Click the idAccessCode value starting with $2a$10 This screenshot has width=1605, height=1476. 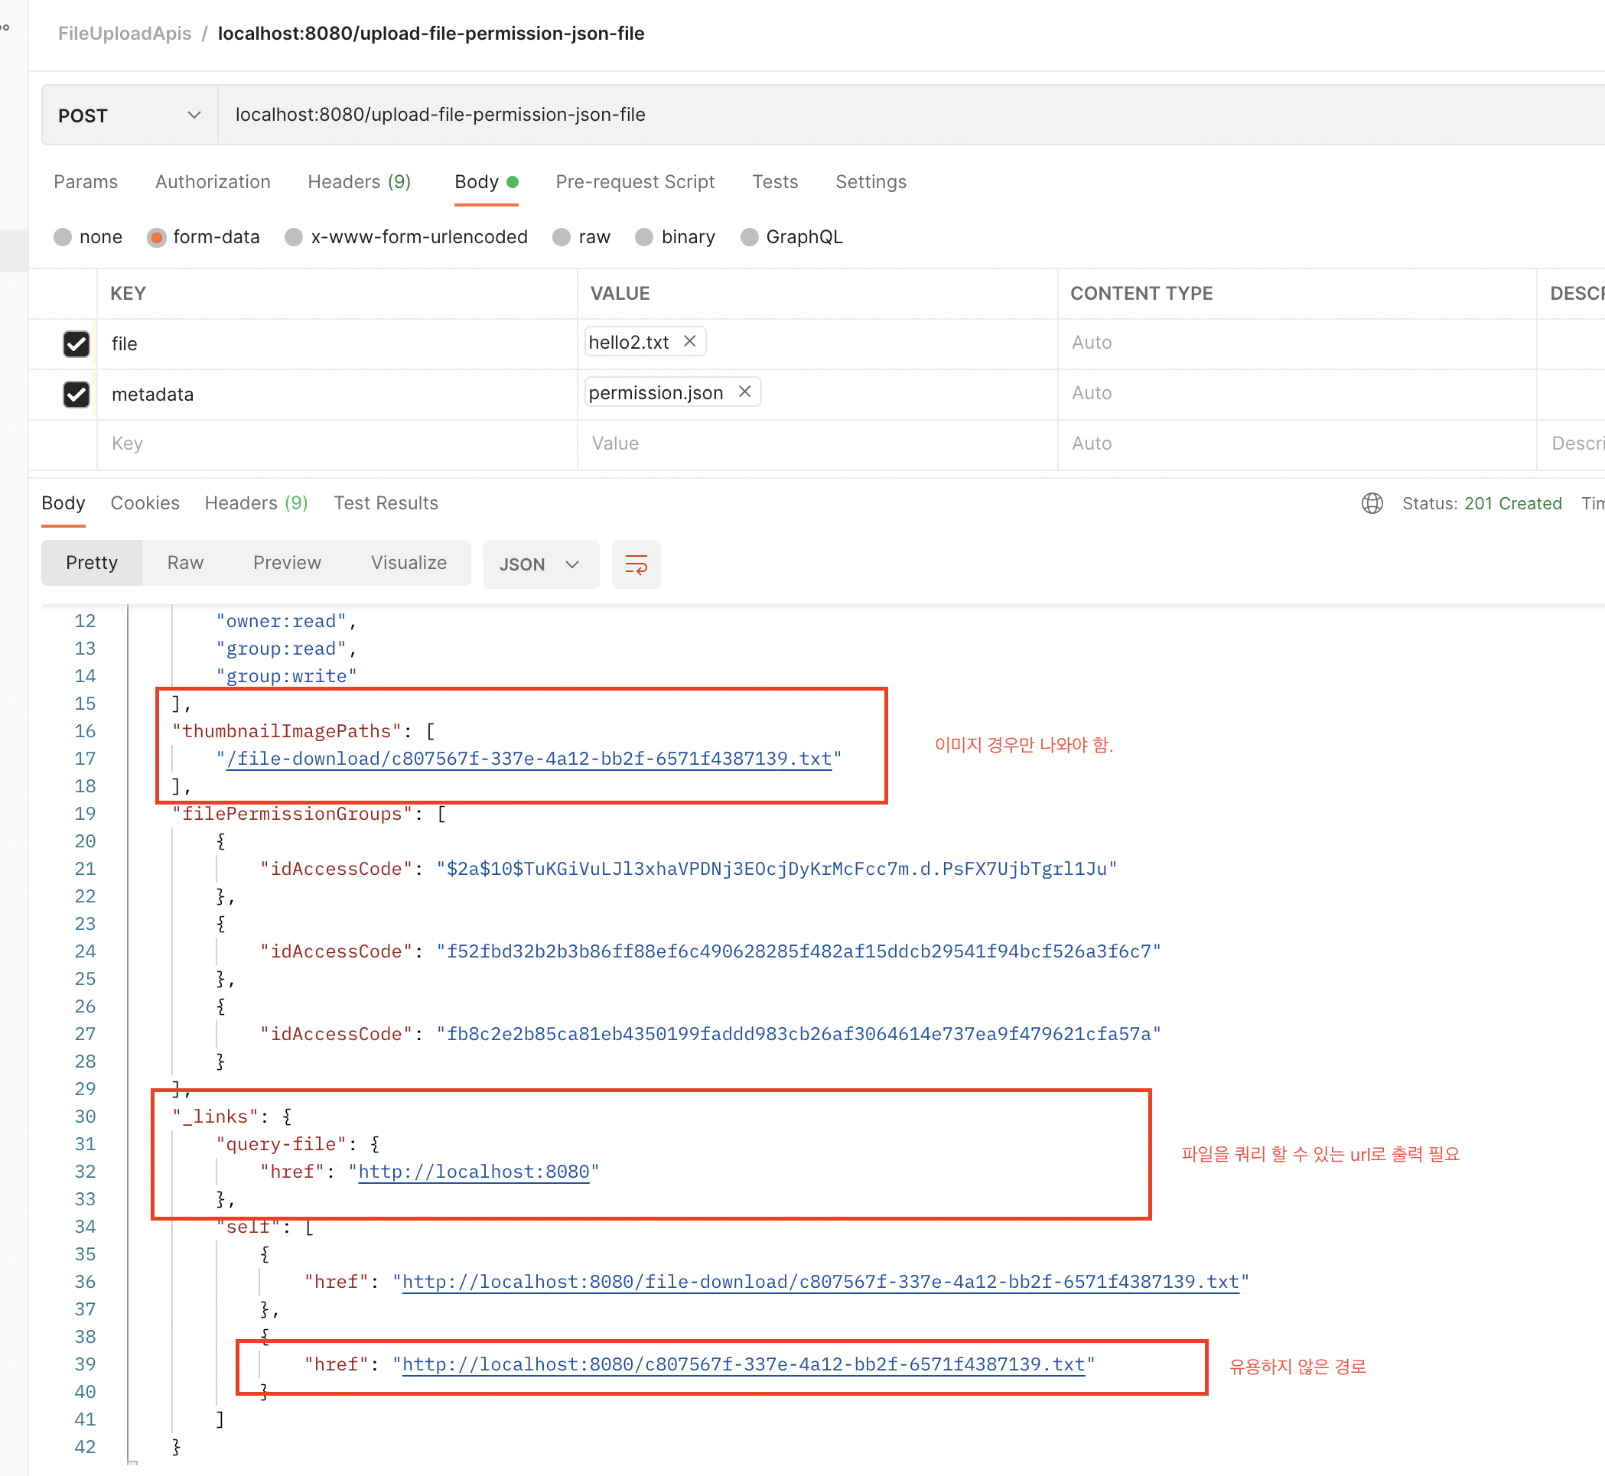(776, 869)
